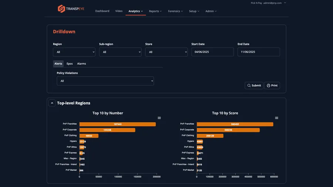Switch to the Alarms tab

81,64
